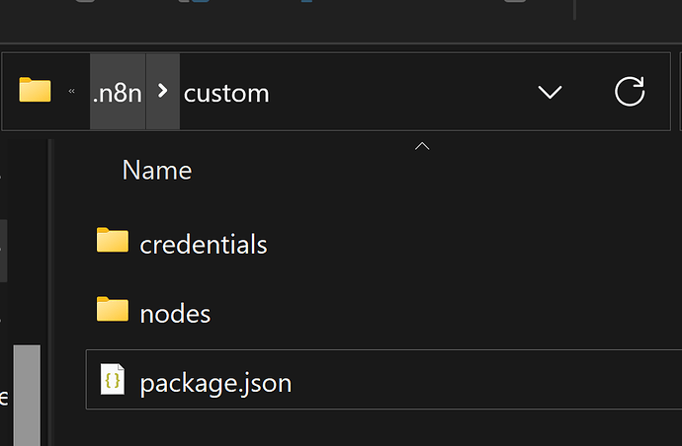Select the package.json file name
This screenshot has width=682, height=446.
215,382
